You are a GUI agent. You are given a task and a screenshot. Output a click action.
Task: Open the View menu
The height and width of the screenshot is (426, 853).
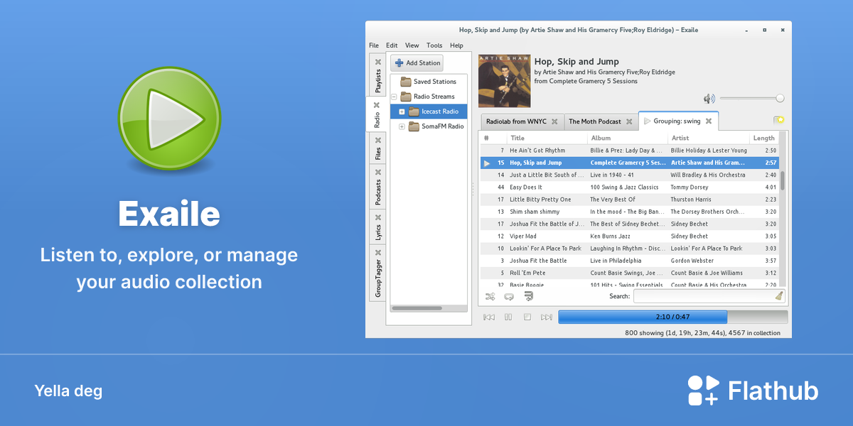tap(412, 45)
